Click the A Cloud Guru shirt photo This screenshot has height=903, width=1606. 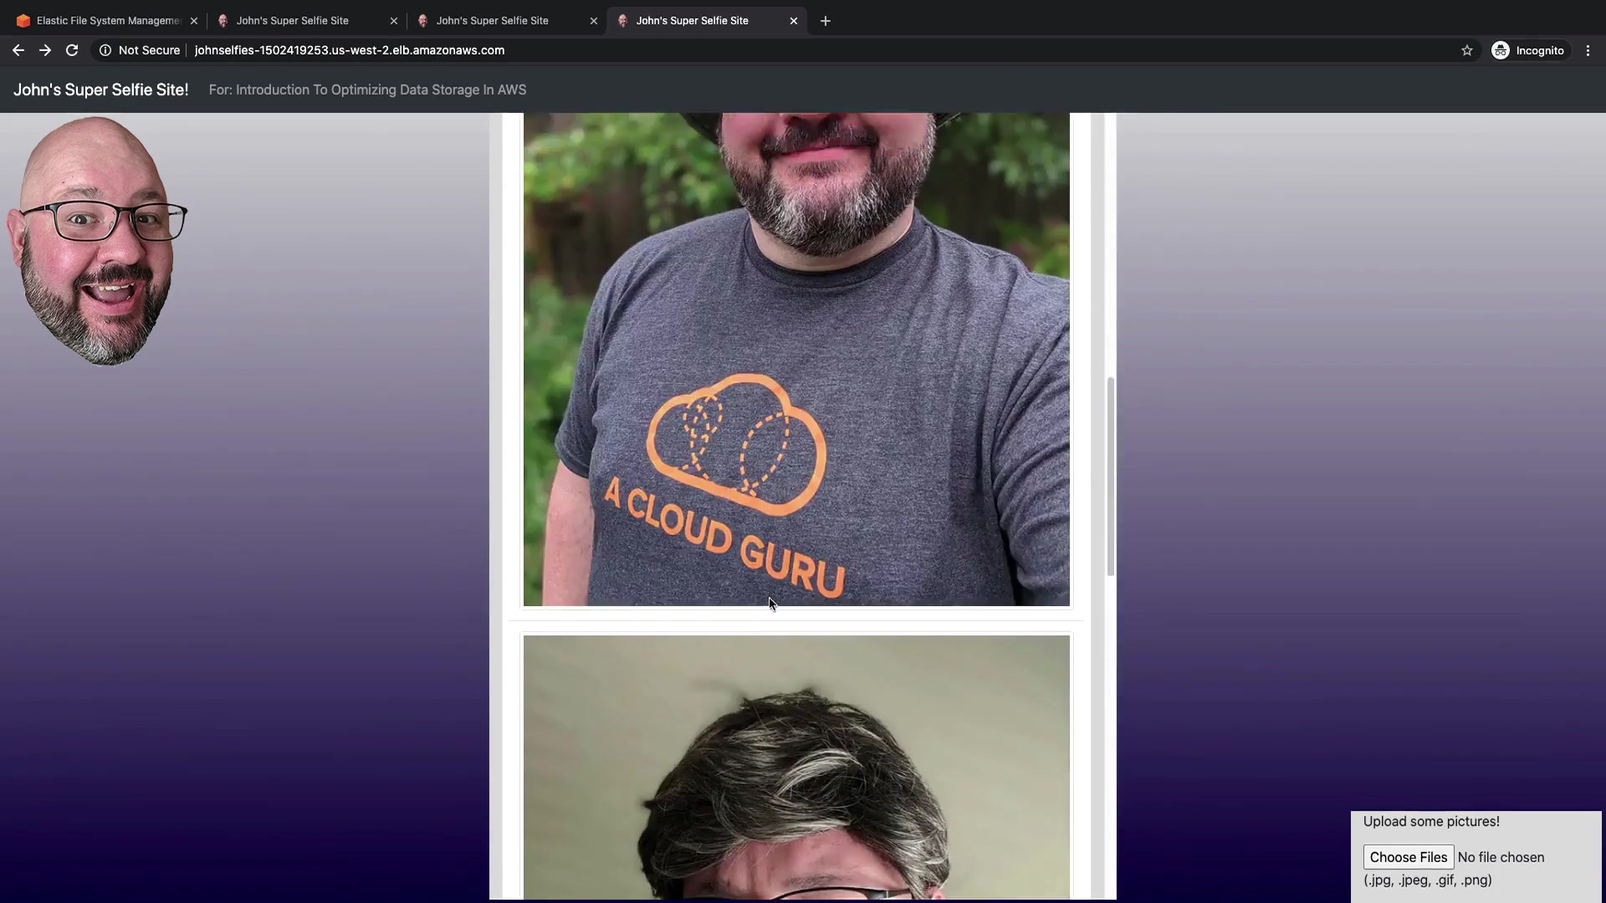click(x=795, y=360)
